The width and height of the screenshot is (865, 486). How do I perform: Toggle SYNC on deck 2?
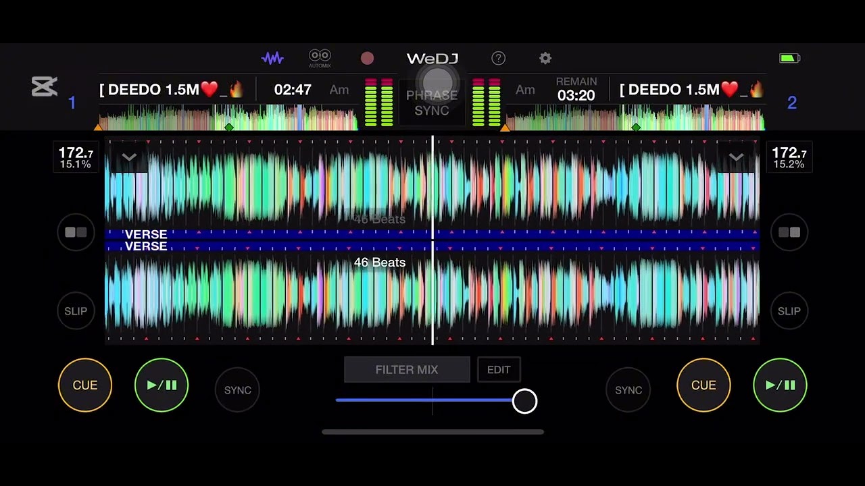[x=628, y=390]
